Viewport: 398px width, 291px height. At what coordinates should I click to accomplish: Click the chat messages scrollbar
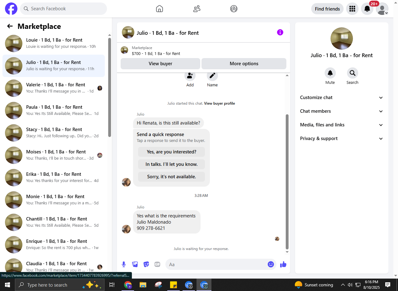click(287, 182)
